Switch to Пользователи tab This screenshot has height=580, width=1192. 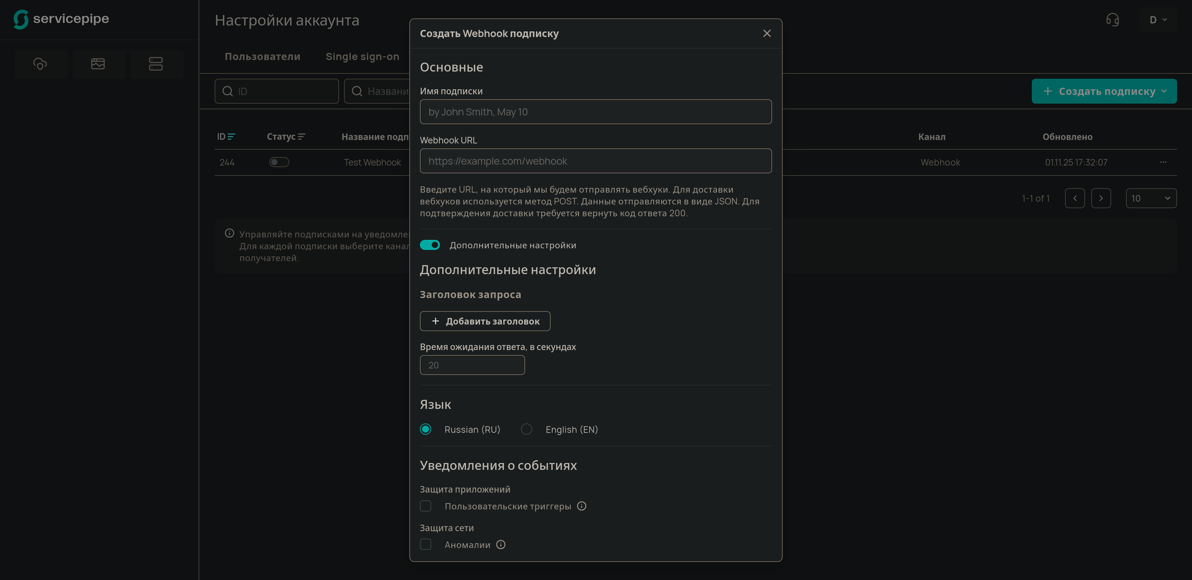[262, 56]
